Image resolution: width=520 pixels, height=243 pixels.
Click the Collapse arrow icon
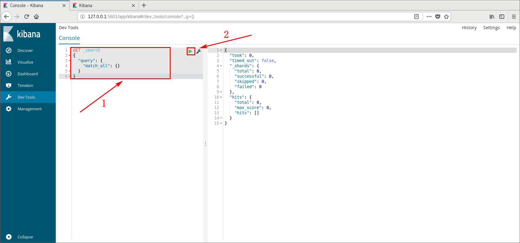[x=9, y=237]
